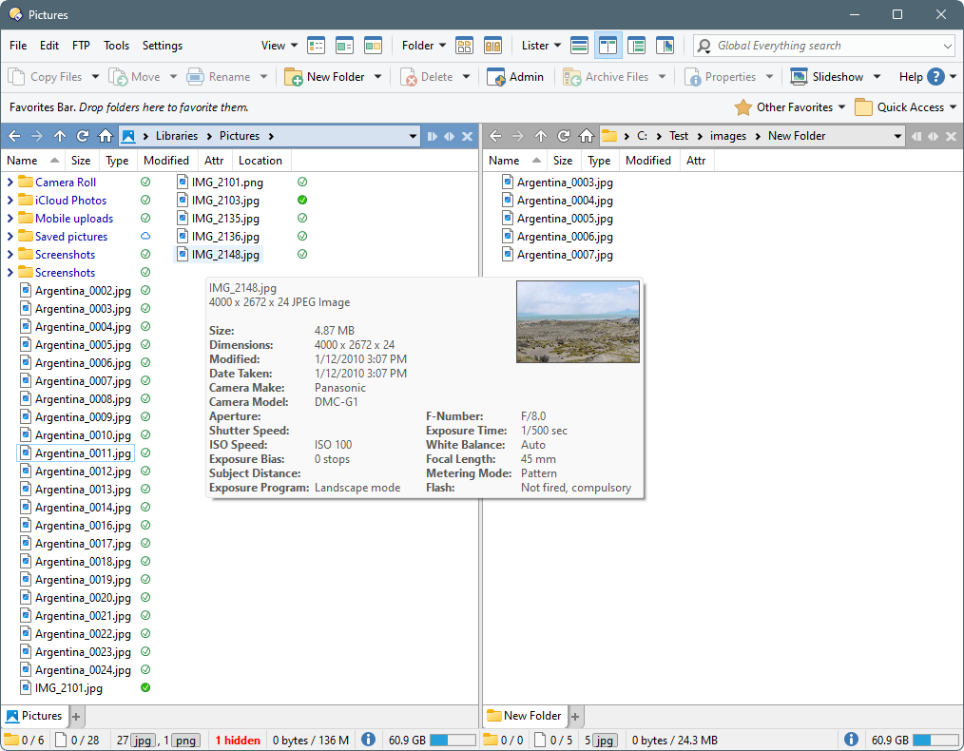Open the Lister dropdown menu

541,46
